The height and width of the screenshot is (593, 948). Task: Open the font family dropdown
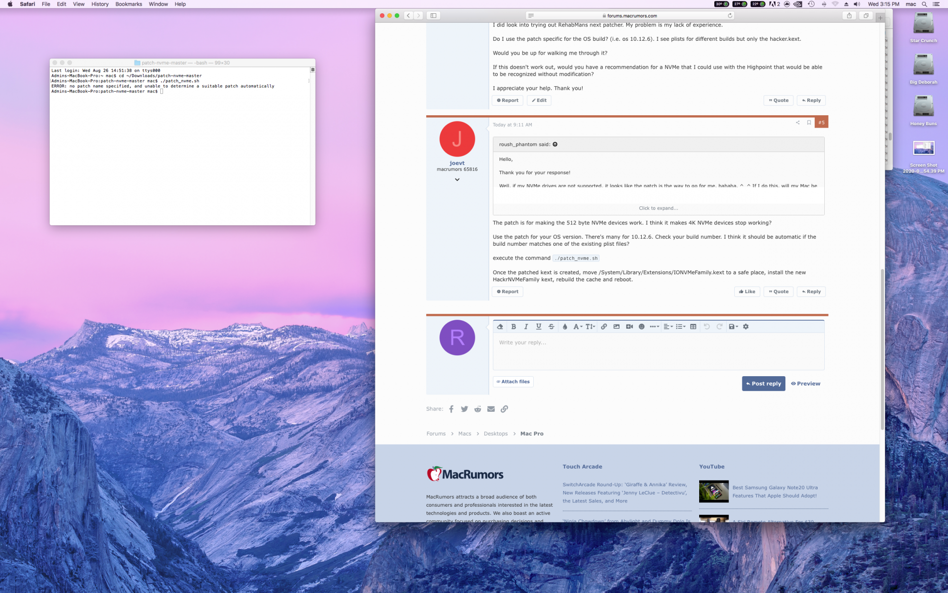[578, 326]
